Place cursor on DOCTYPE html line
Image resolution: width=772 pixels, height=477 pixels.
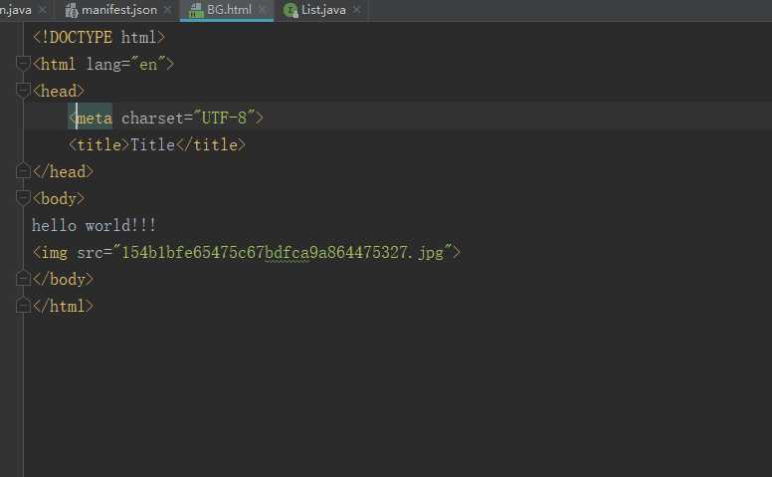pos(98,37)
